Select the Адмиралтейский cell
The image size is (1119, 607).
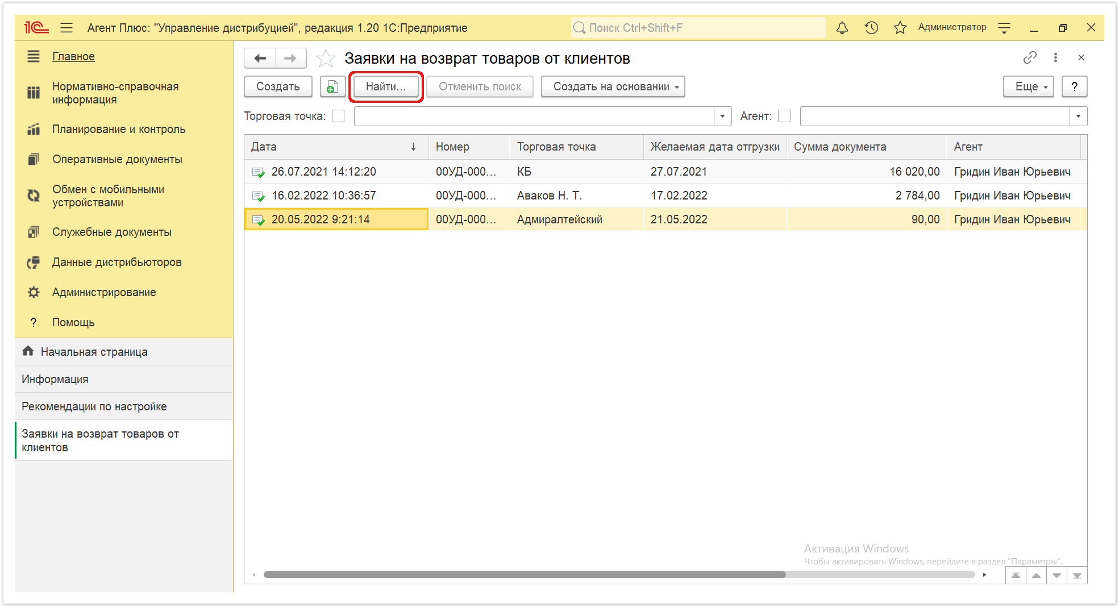[577, 219]
